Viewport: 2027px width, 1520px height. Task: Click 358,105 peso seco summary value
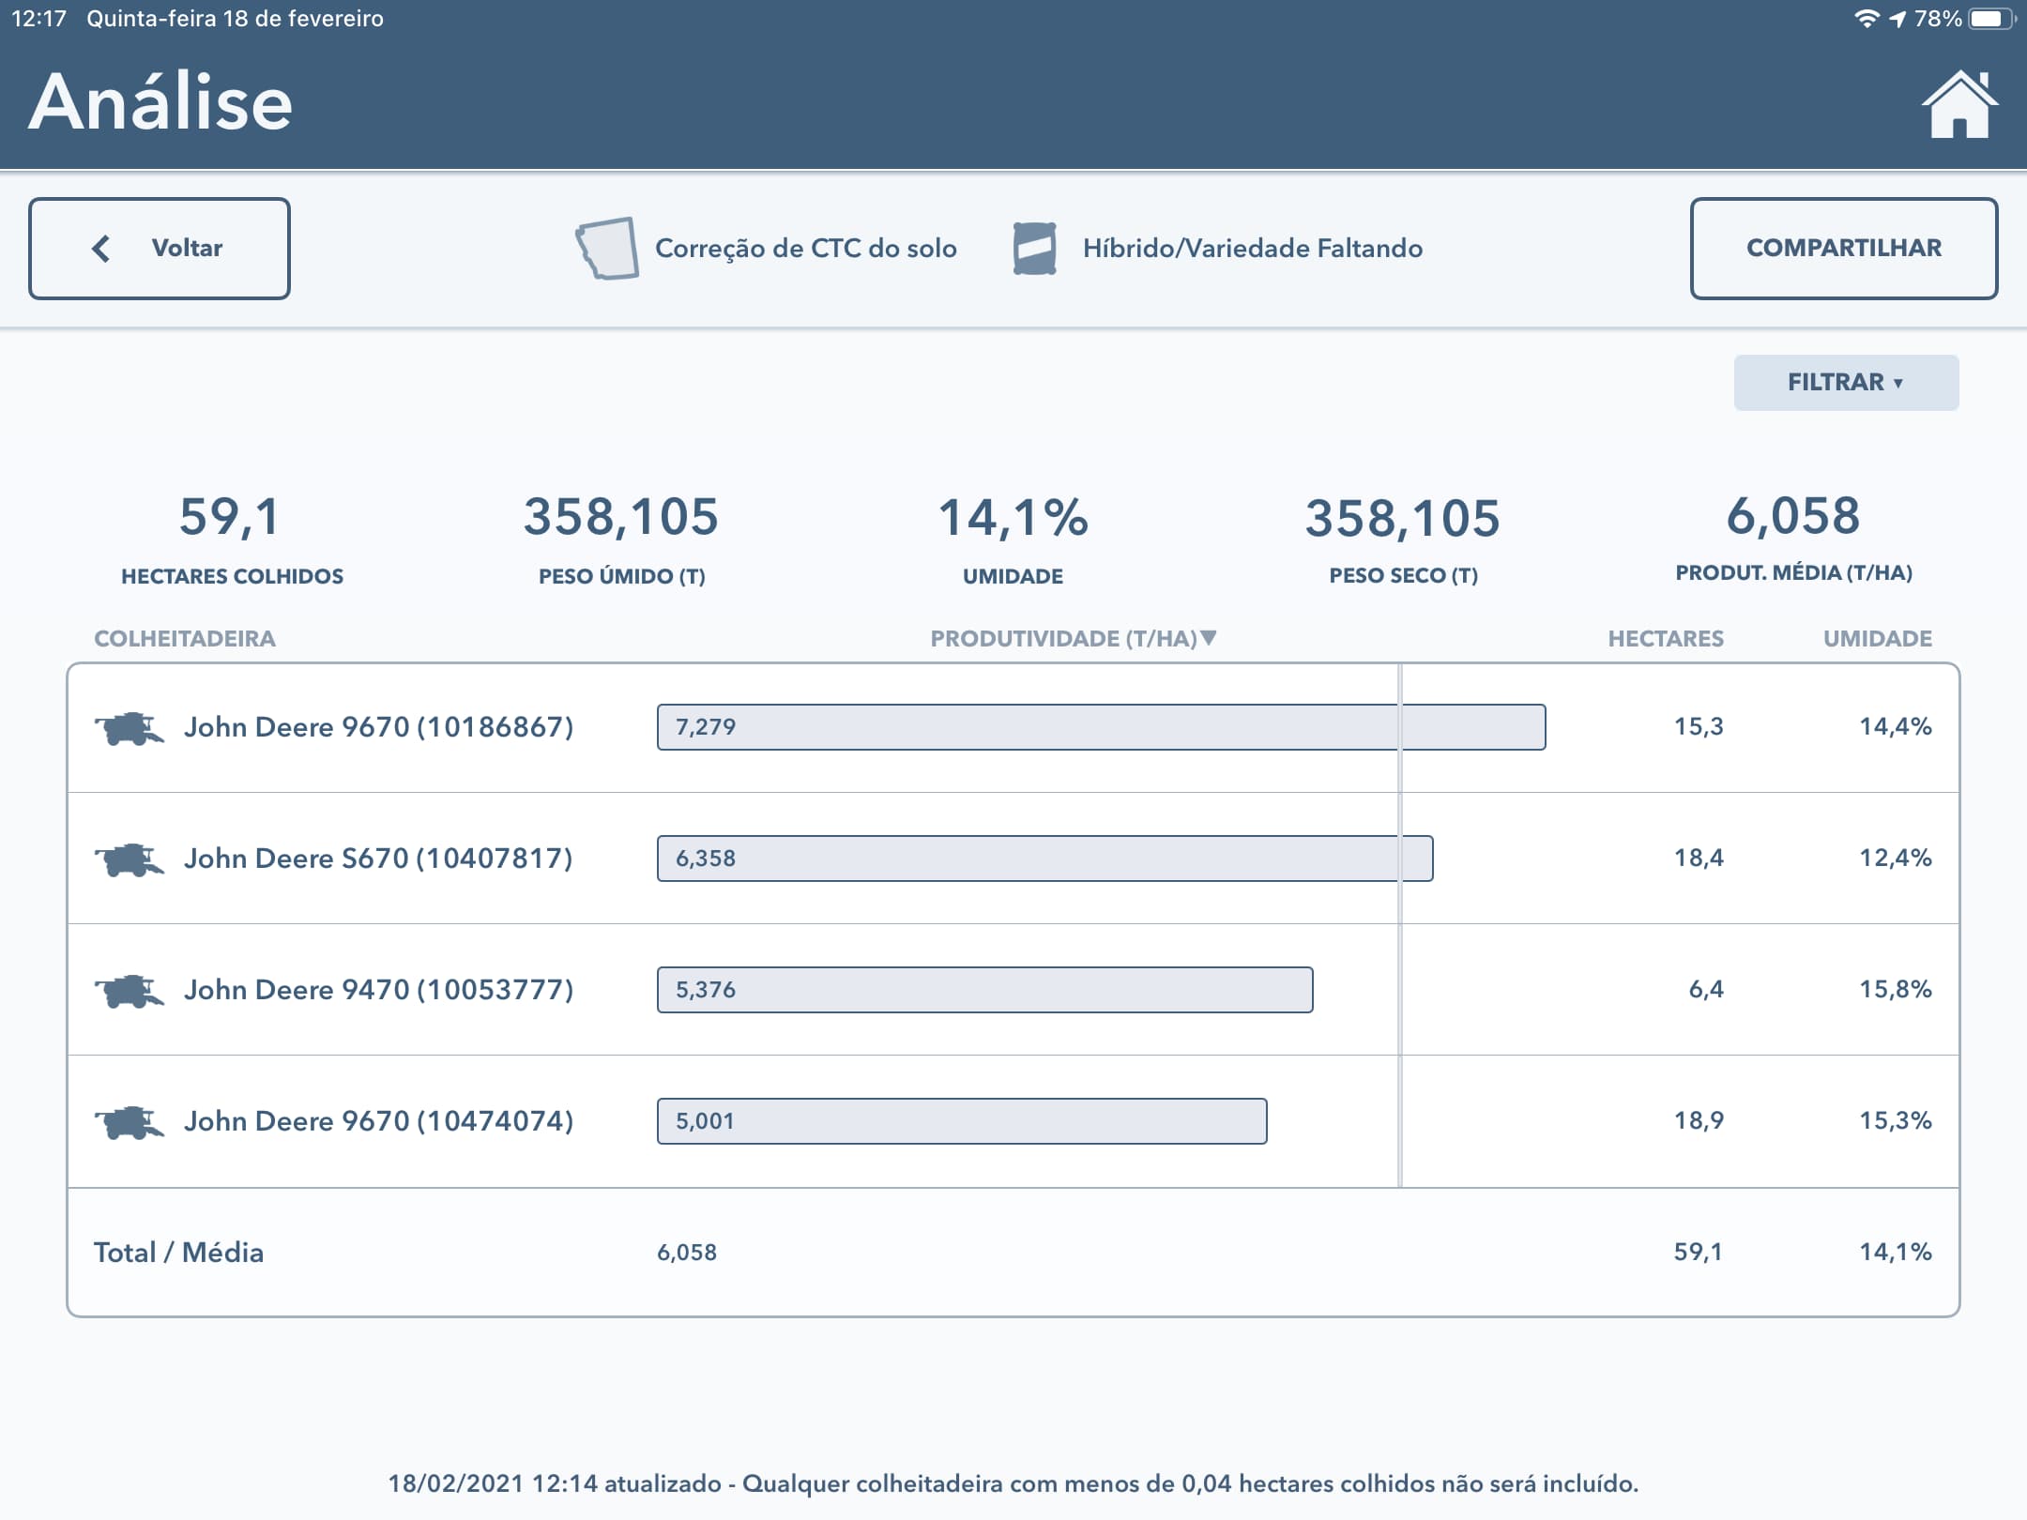coord(1403,518)
